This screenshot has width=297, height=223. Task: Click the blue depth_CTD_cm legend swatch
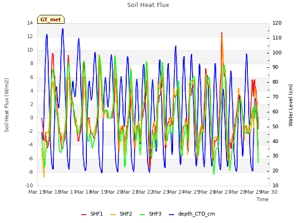tap(171, 215)
